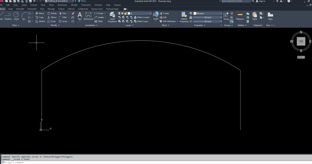The height and width of the screenshot is (164, 312).
Task: Click the Insert block icon
Action: tap(156, 16)
